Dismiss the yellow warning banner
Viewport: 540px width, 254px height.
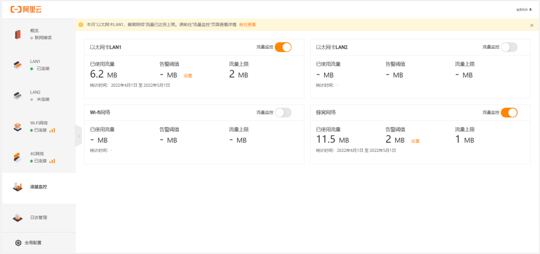pyautogui.click(x=531, y=25)
